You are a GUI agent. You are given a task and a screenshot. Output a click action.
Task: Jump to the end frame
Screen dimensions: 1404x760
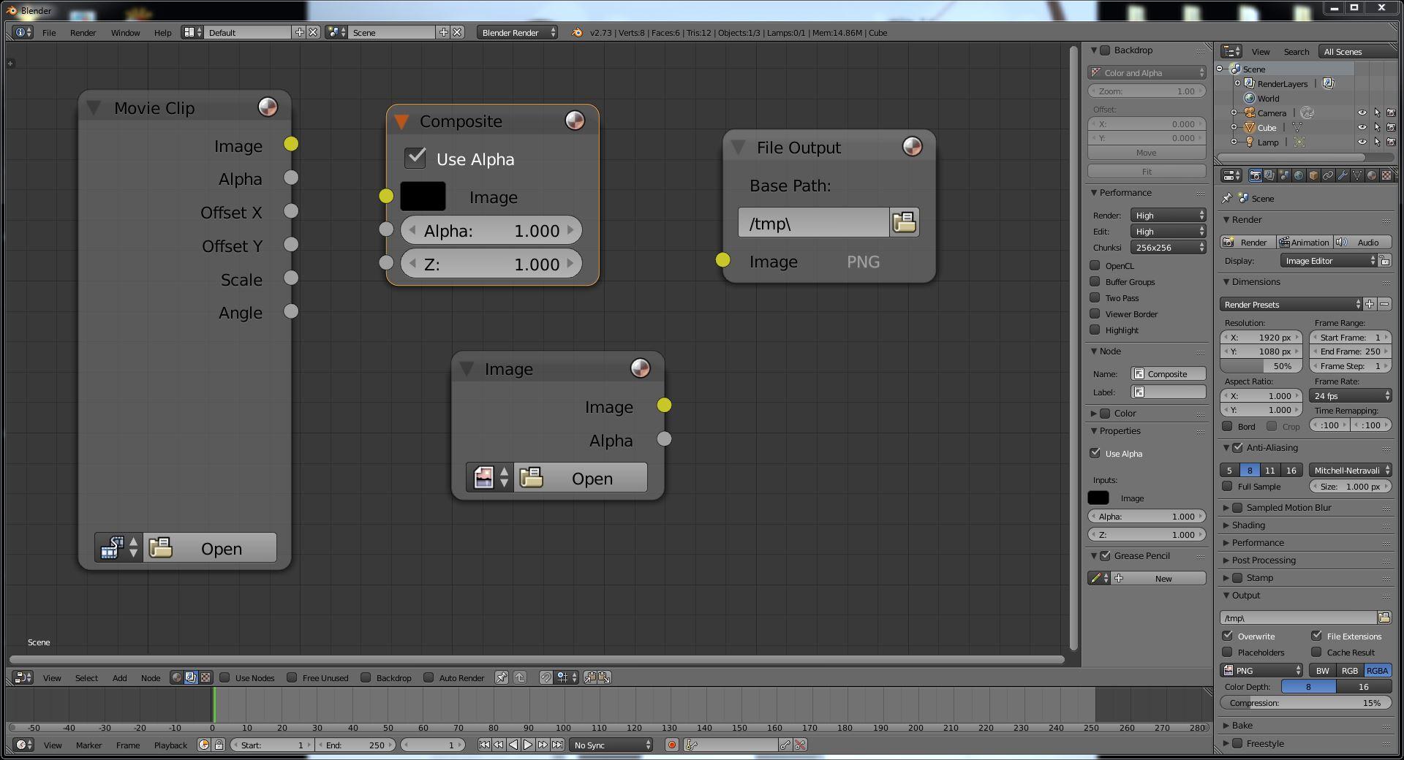[557, 745]
